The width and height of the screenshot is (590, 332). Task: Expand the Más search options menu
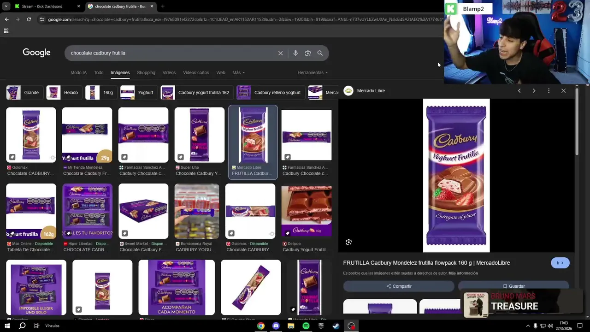[x=238, y=72]
